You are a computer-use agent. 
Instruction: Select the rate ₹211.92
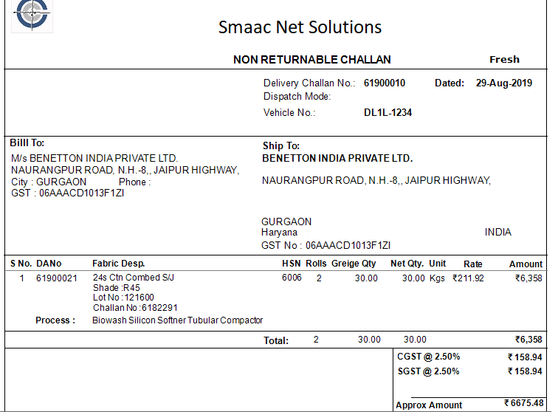468,278
